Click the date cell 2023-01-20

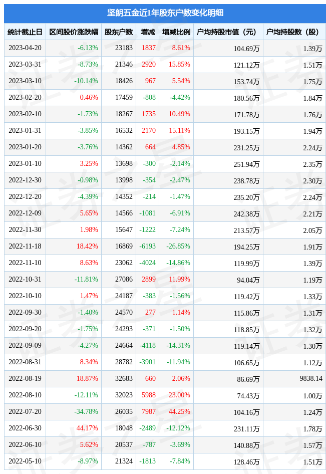click(x=25, y=147)
